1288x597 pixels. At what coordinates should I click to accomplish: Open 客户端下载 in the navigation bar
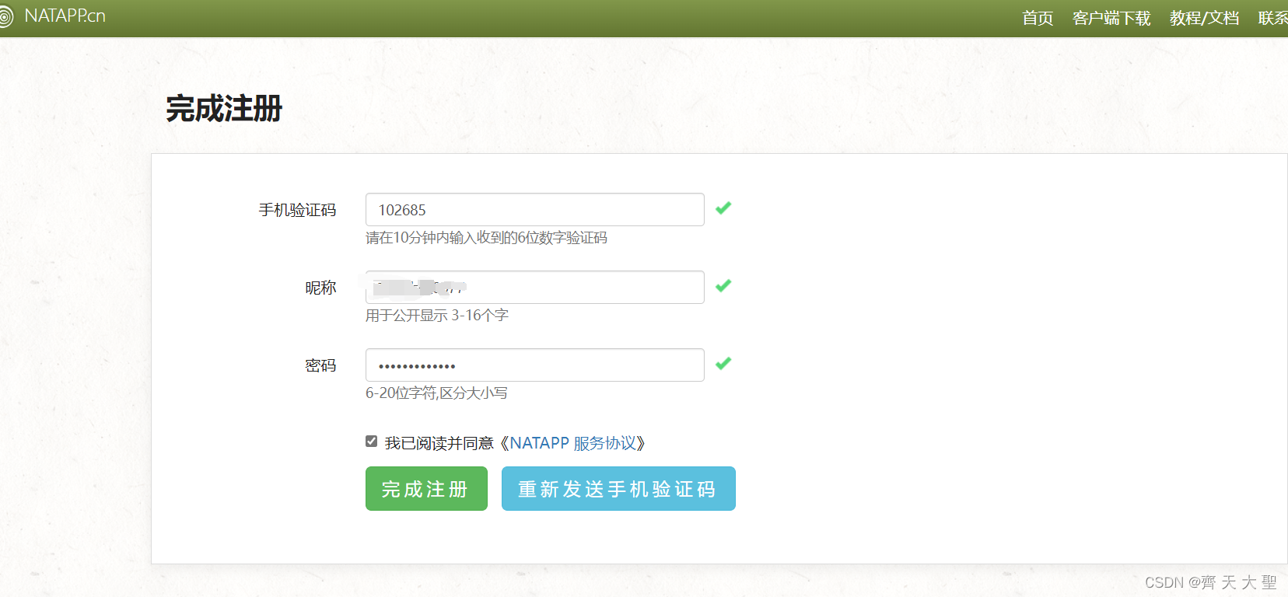(1111, 18)
